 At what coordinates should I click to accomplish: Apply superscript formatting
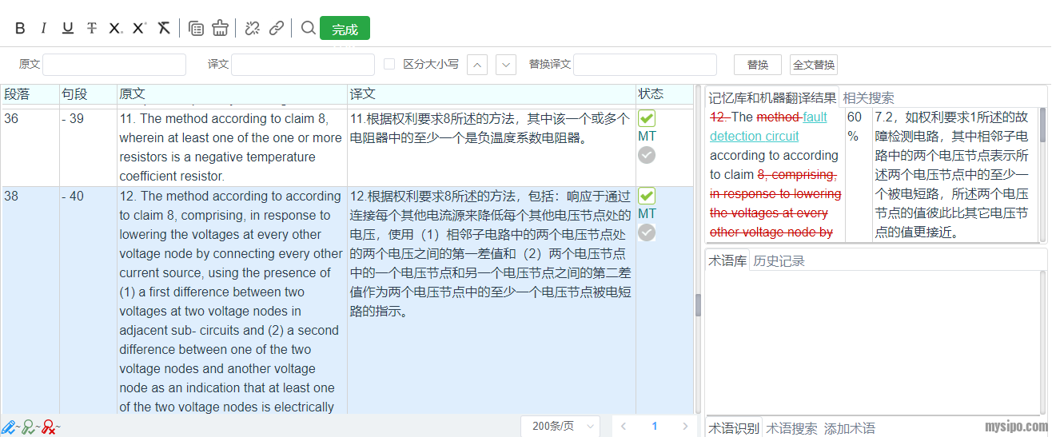pyautogui.click(x=139, y=29)
